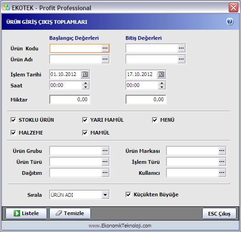Open browse button for İşlem Türü
The image size is (241, 232).
(x=222, y=162)
